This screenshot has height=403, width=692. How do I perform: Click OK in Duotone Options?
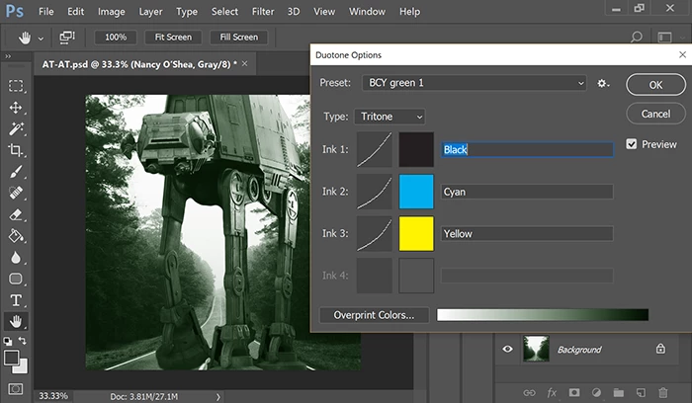[655, 85]
